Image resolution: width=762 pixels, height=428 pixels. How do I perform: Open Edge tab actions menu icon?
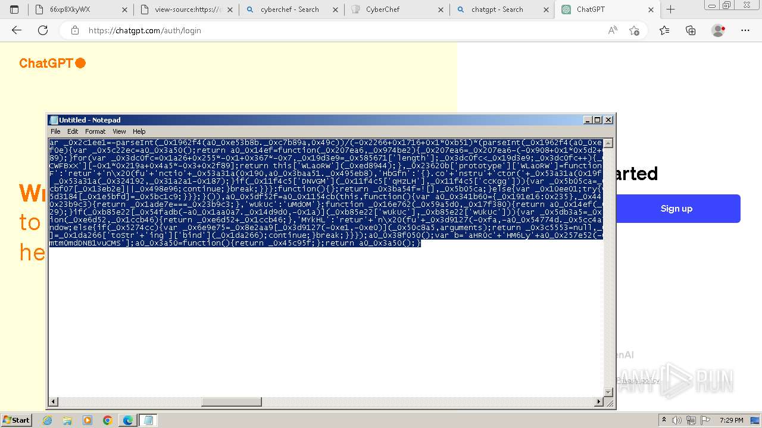[14, 10]
